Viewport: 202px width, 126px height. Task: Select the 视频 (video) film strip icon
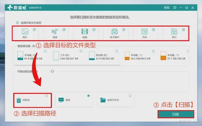85,31
